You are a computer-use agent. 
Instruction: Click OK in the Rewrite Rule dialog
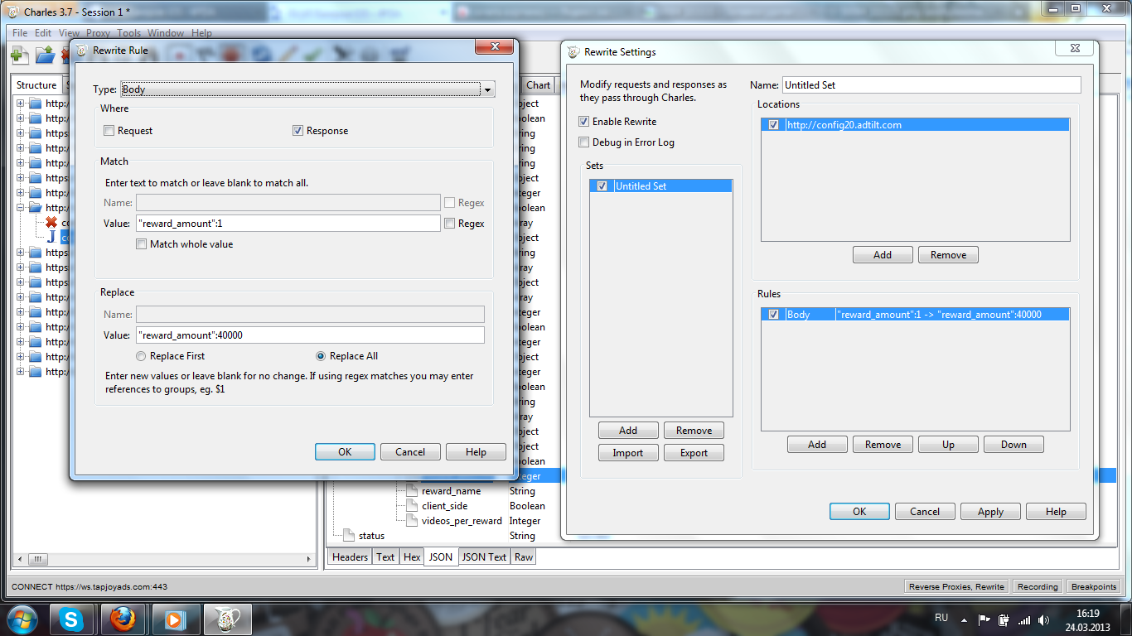pos(346,452)
